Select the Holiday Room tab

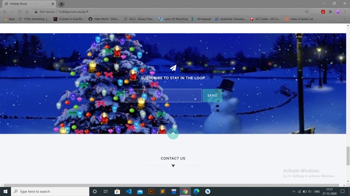[29, 4]
